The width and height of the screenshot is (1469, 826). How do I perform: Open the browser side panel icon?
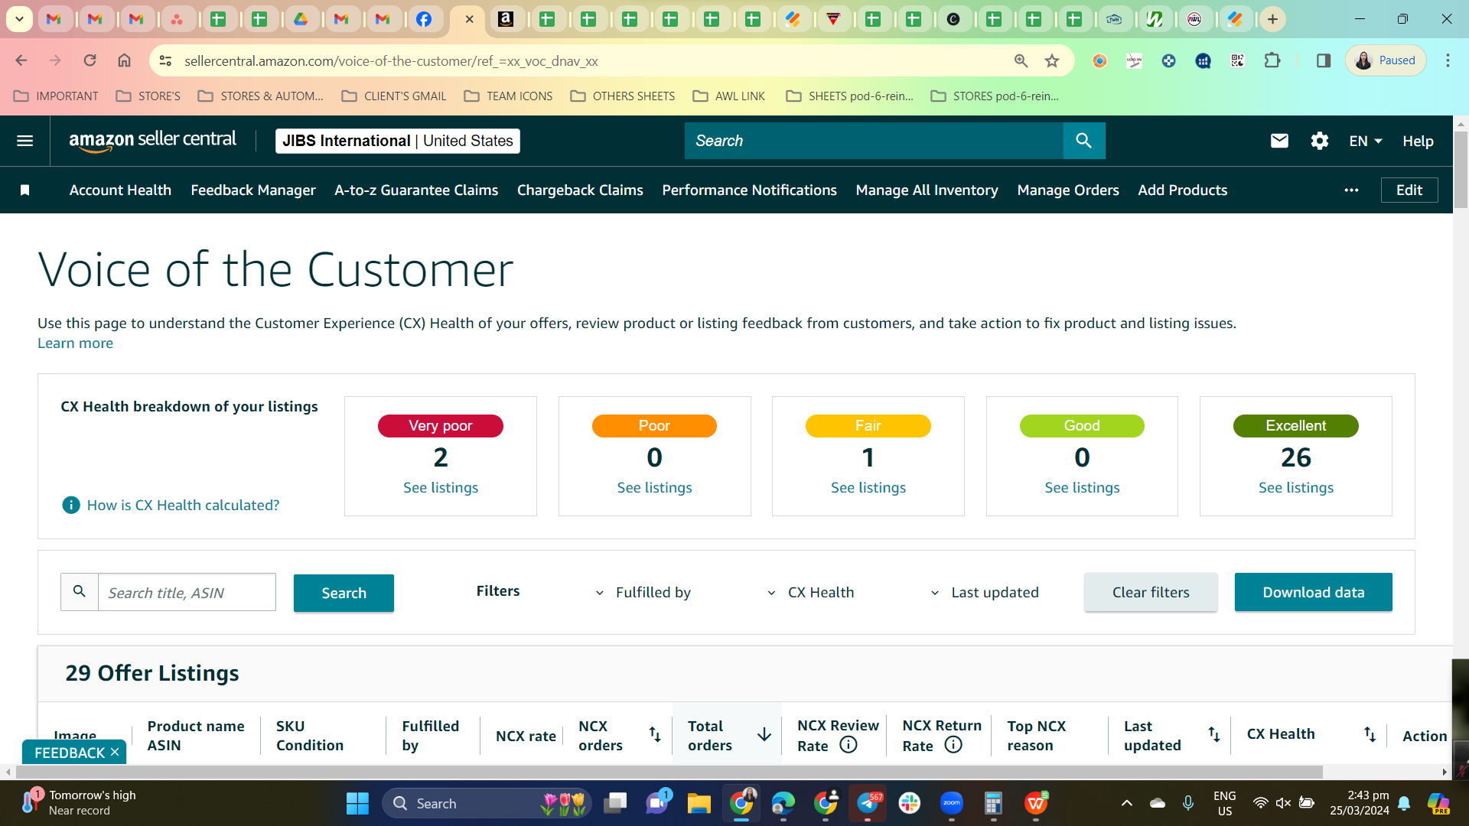tap(1324, 60)
